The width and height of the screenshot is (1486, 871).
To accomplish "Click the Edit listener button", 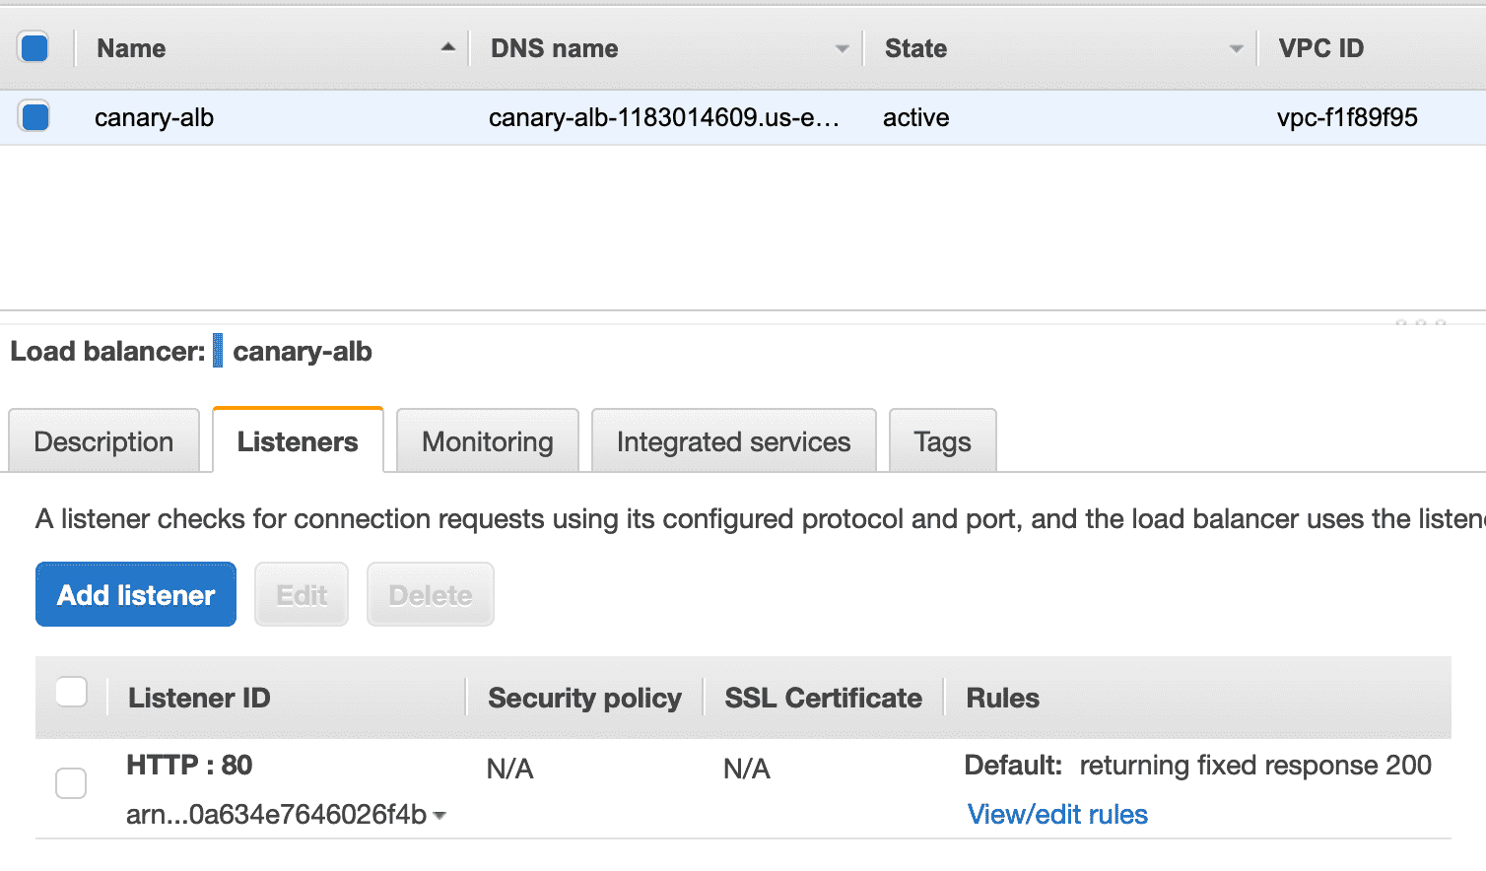I will 302,595.
